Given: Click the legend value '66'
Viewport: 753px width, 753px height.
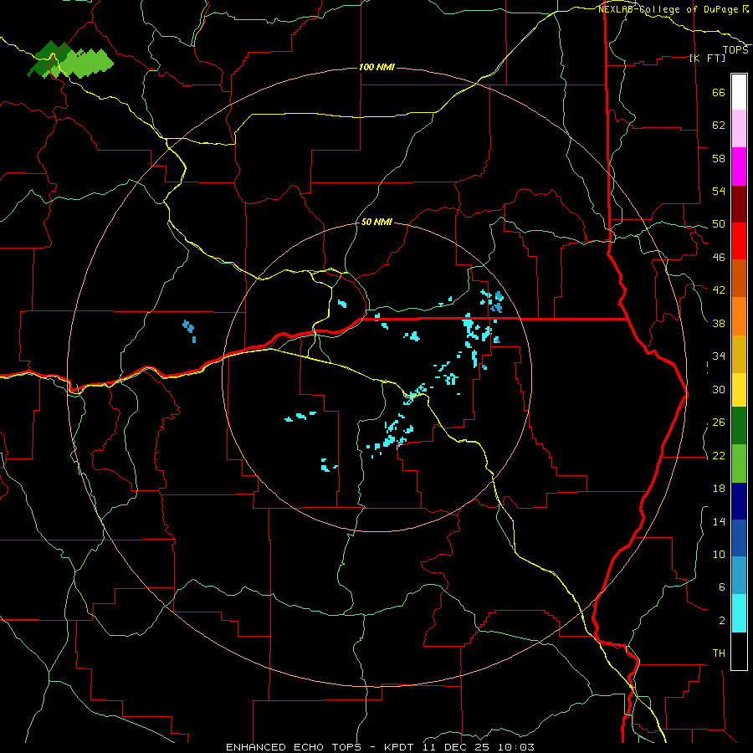Looking at the screenshot, I should (x=719, y=92).
